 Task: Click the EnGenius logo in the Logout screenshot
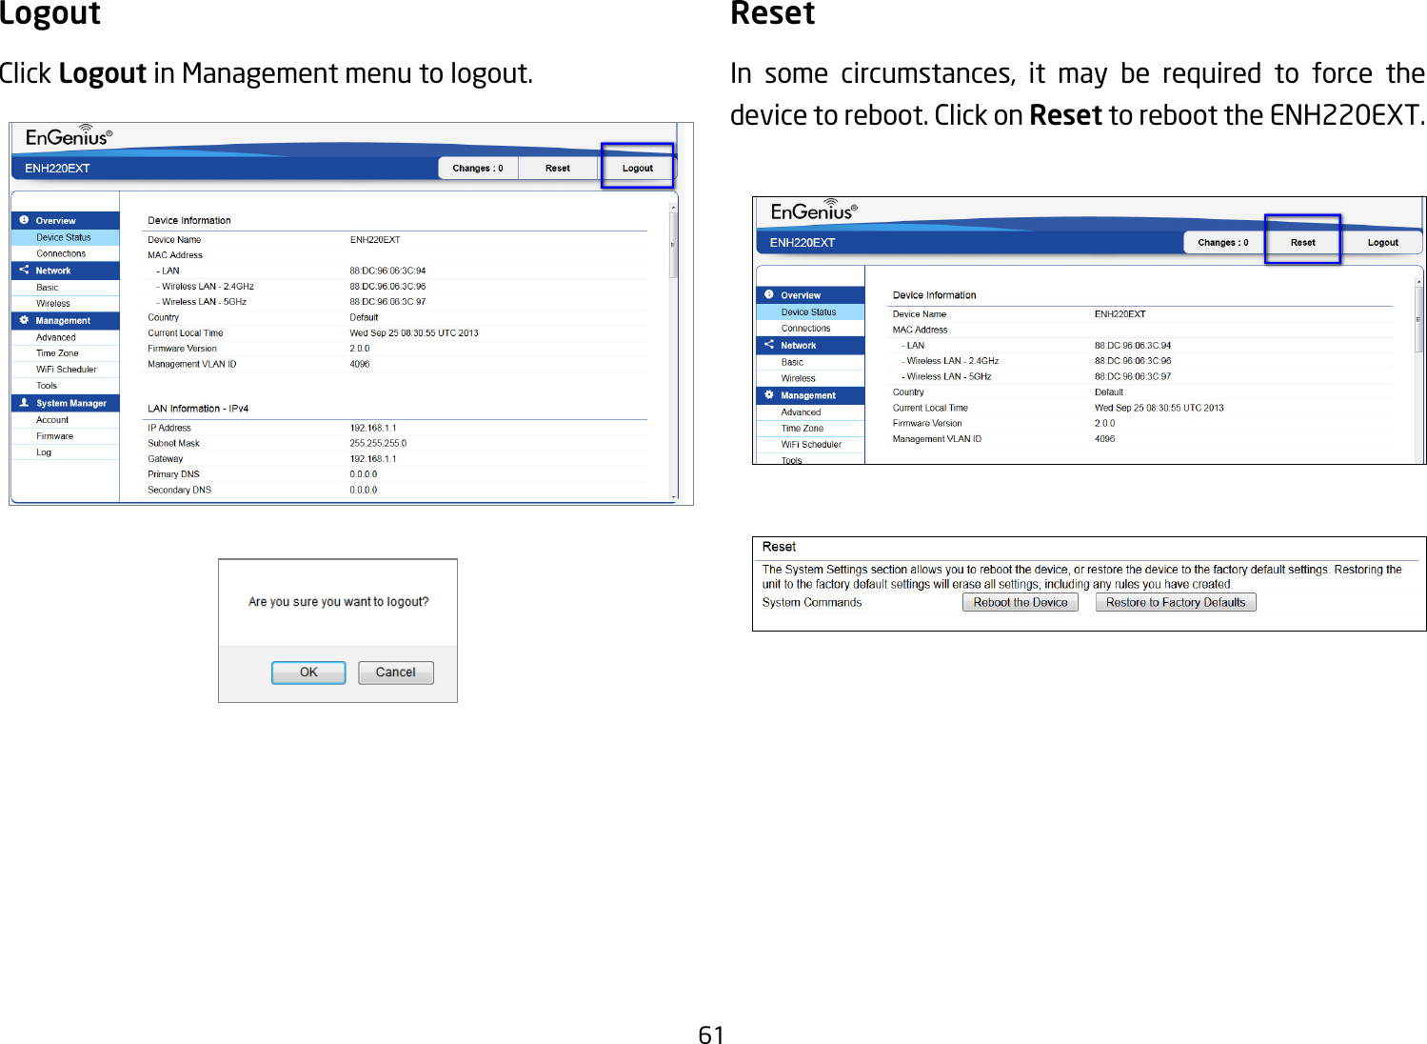[x=69, y=136]
